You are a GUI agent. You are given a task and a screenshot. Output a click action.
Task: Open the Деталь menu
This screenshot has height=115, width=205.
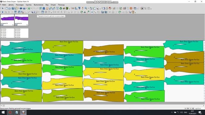point(11,5)
